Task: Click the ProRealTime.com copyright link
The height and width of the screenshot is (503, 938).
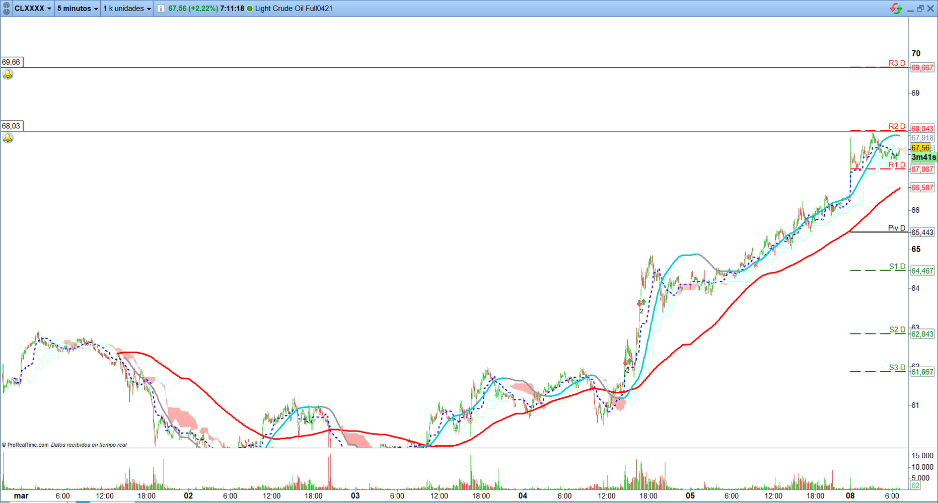Action: click(25, 445)
